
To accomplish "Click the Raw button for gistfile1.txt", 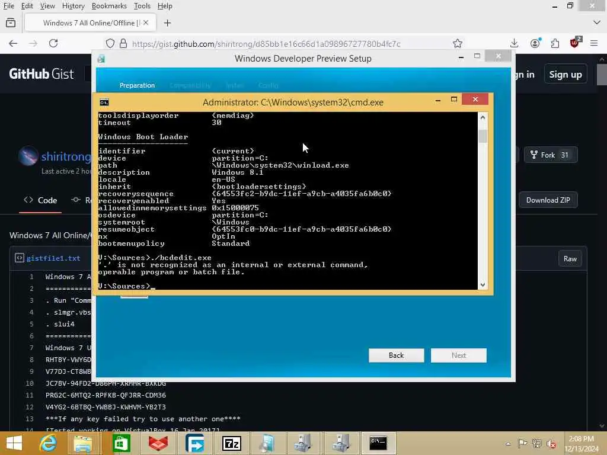I will [x=570, y=259].
